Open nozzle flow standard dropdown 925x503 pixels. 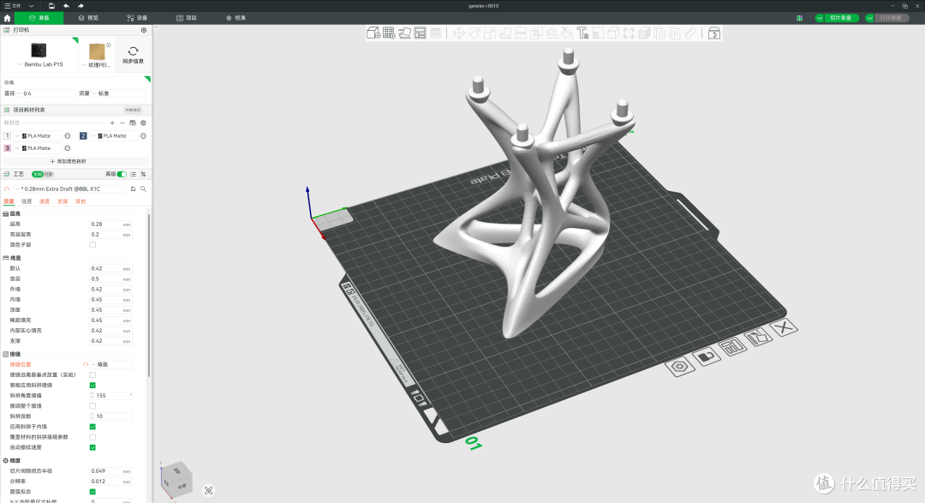click(118, 93)
